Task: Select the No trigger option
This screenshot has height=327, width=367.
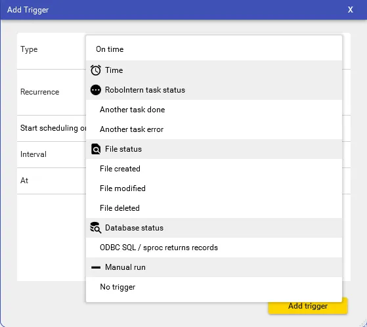Action: [x=214, y=287]
